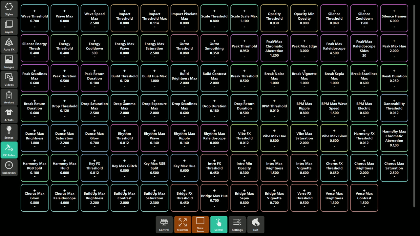Select the Silence Cooldown 1500 value
The width and height of the screenshot is (420, 236).
click(364, 23)
